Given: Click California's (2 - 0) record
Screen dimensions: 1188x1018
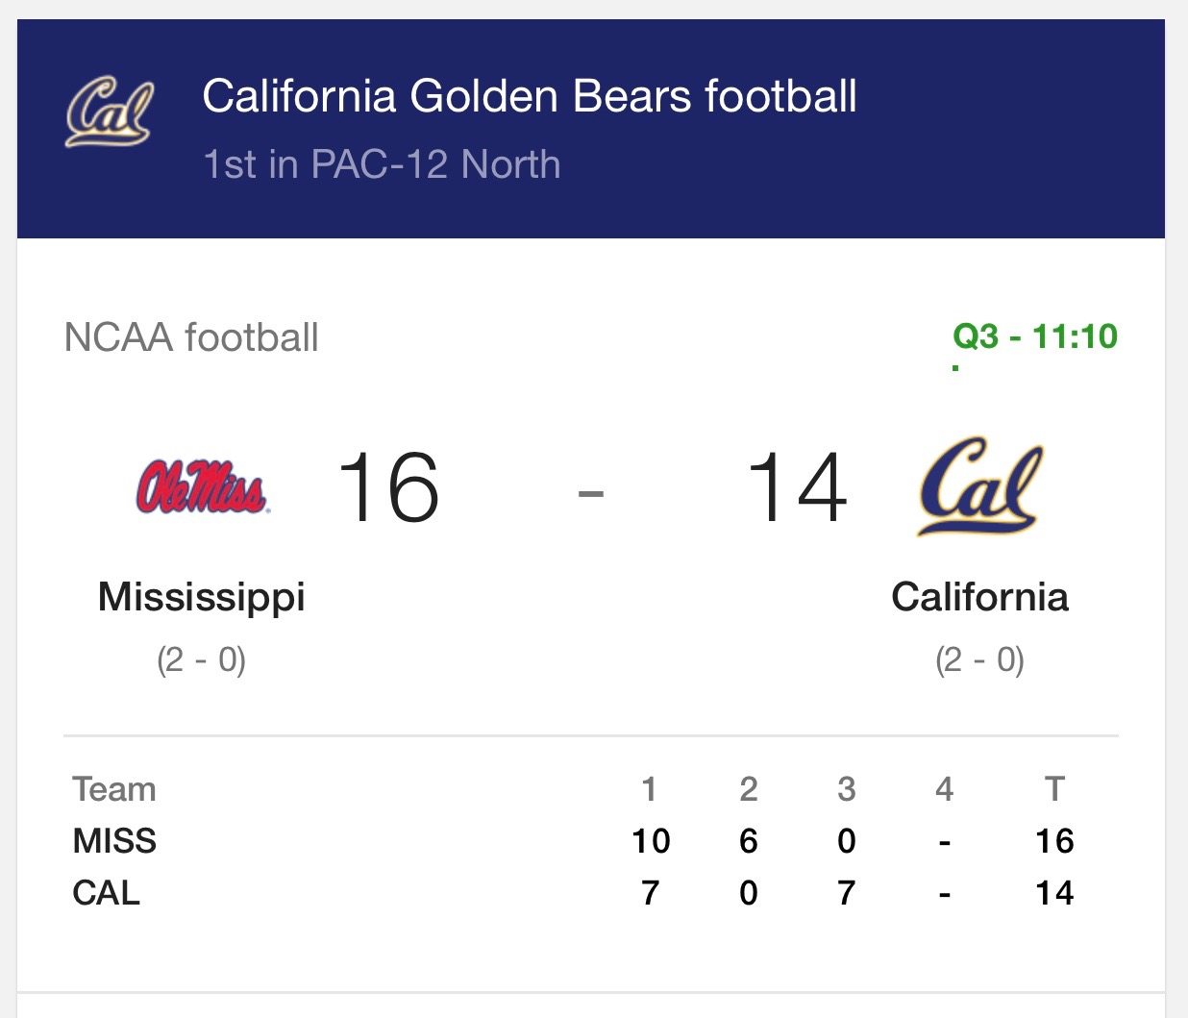Looking at the screenshot, I should point(979,660).
